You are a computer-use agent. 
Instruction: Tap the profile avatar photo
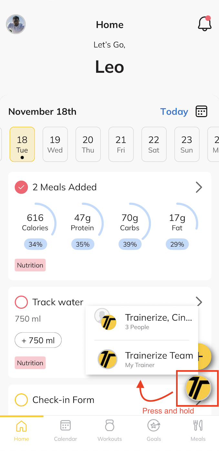(x=16, y=24)
